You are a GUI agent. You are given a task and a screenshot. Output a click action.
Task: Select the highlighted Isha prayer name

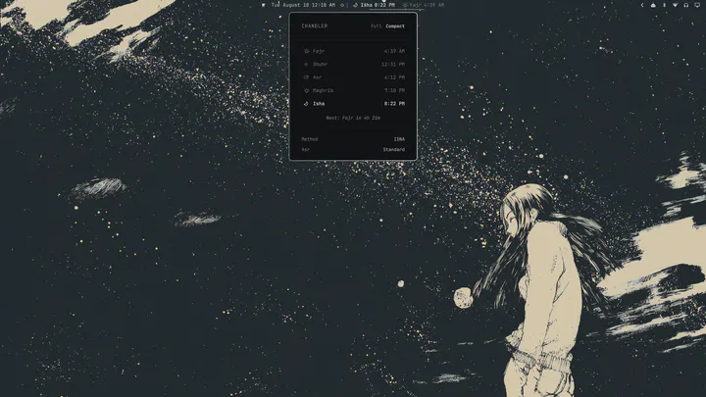(319, 104)
